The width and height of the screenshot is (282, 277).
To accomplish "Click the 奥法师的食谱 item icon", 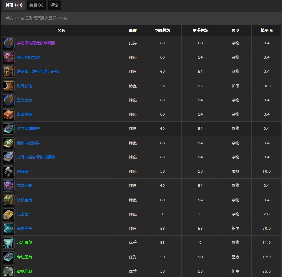I will tap(8, 57).
